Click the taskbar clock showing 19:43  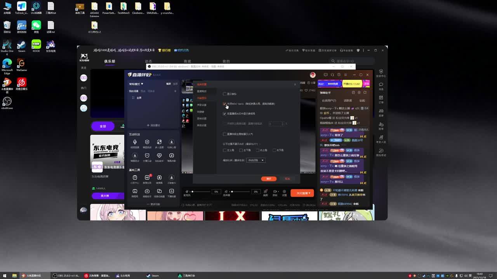coord(480,276)
